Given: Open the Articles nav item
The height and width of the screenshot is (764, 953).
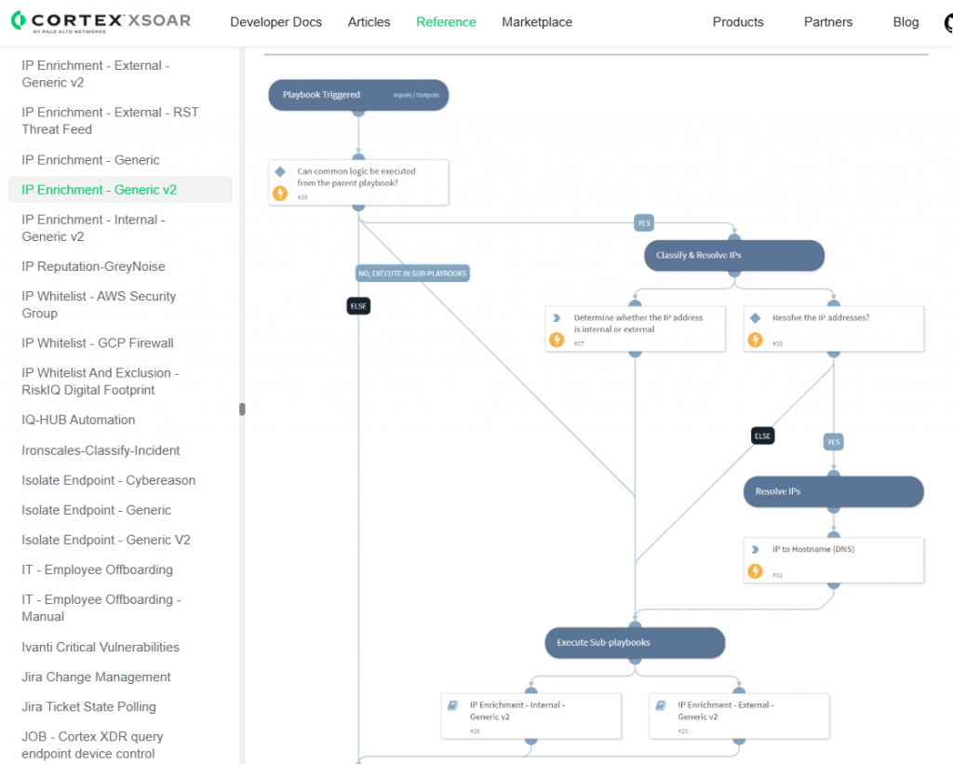Looking at the screenshot, I should coord(369,22).
